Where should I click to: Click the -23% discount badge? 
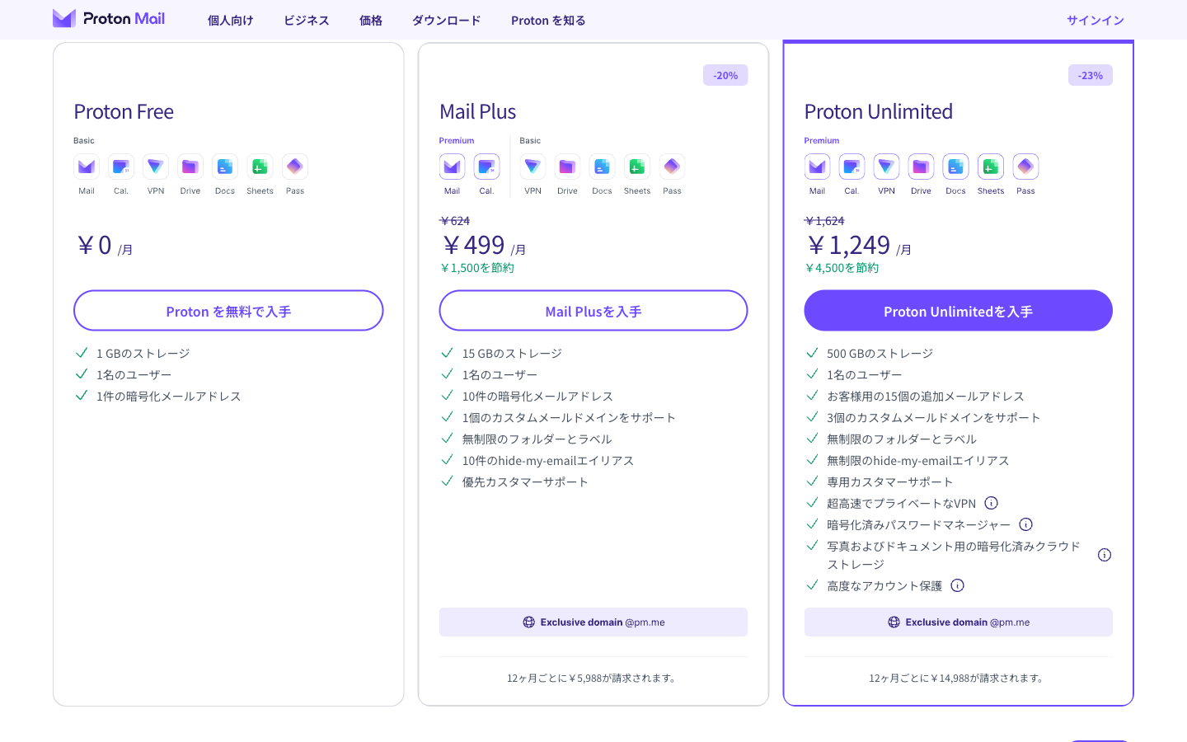1091,75
